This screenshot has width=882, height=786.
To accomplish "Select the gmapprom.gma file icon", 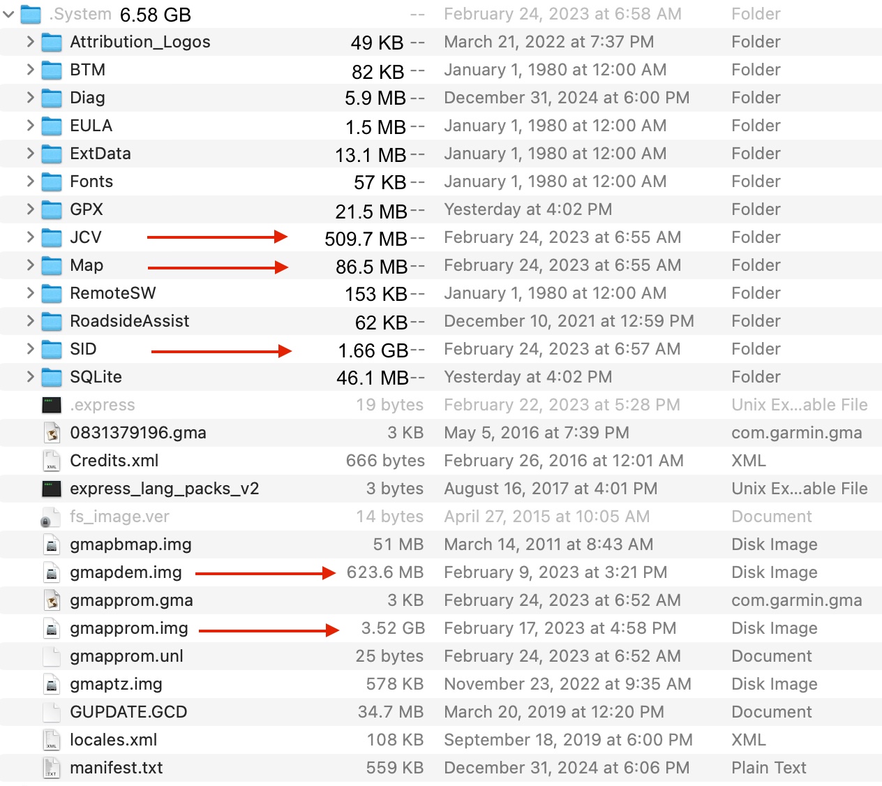I will [52, 600].
